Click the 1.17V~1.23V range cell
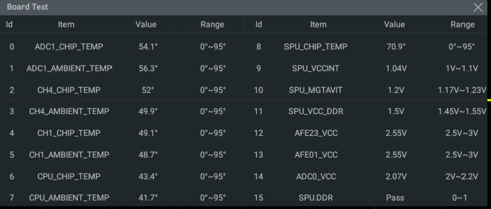The height and width of the screenshot is (209, 491). tap(462, 90)
